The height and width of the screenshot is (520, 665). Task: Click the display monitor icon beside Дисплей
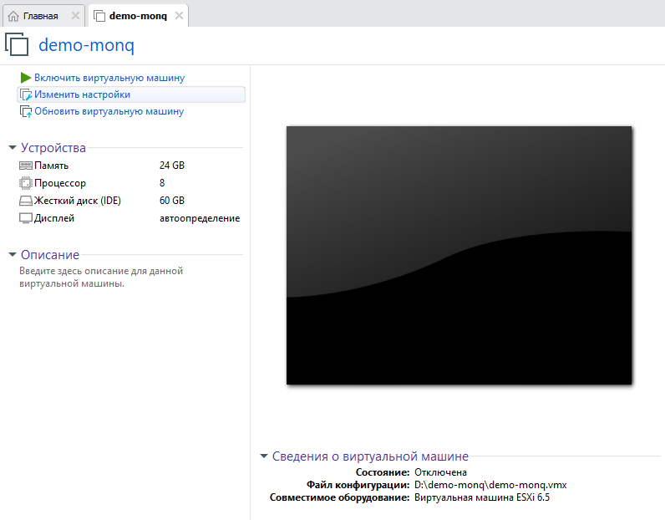coord(25,218)
